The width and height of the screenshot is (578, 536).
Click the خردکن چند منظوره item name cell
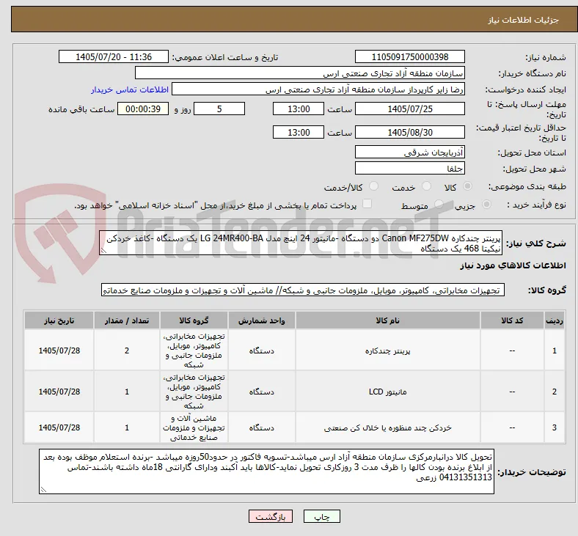tap(388, 427)
